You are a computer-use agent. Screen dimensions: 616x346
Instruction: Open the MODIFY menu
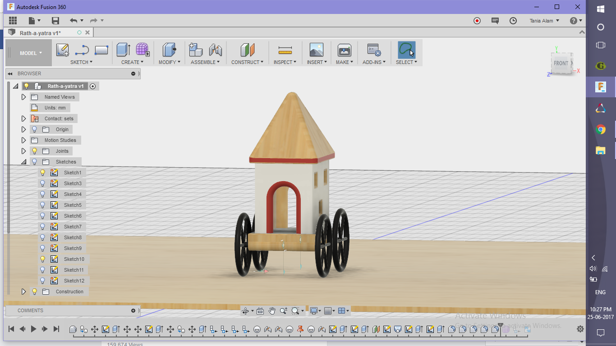click(x=169, y=62)
